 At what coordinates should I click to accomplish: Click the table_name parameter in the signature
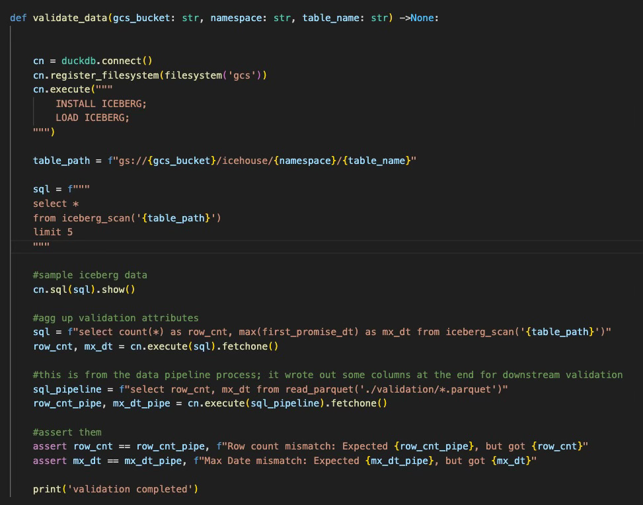[x=330, y=18]
